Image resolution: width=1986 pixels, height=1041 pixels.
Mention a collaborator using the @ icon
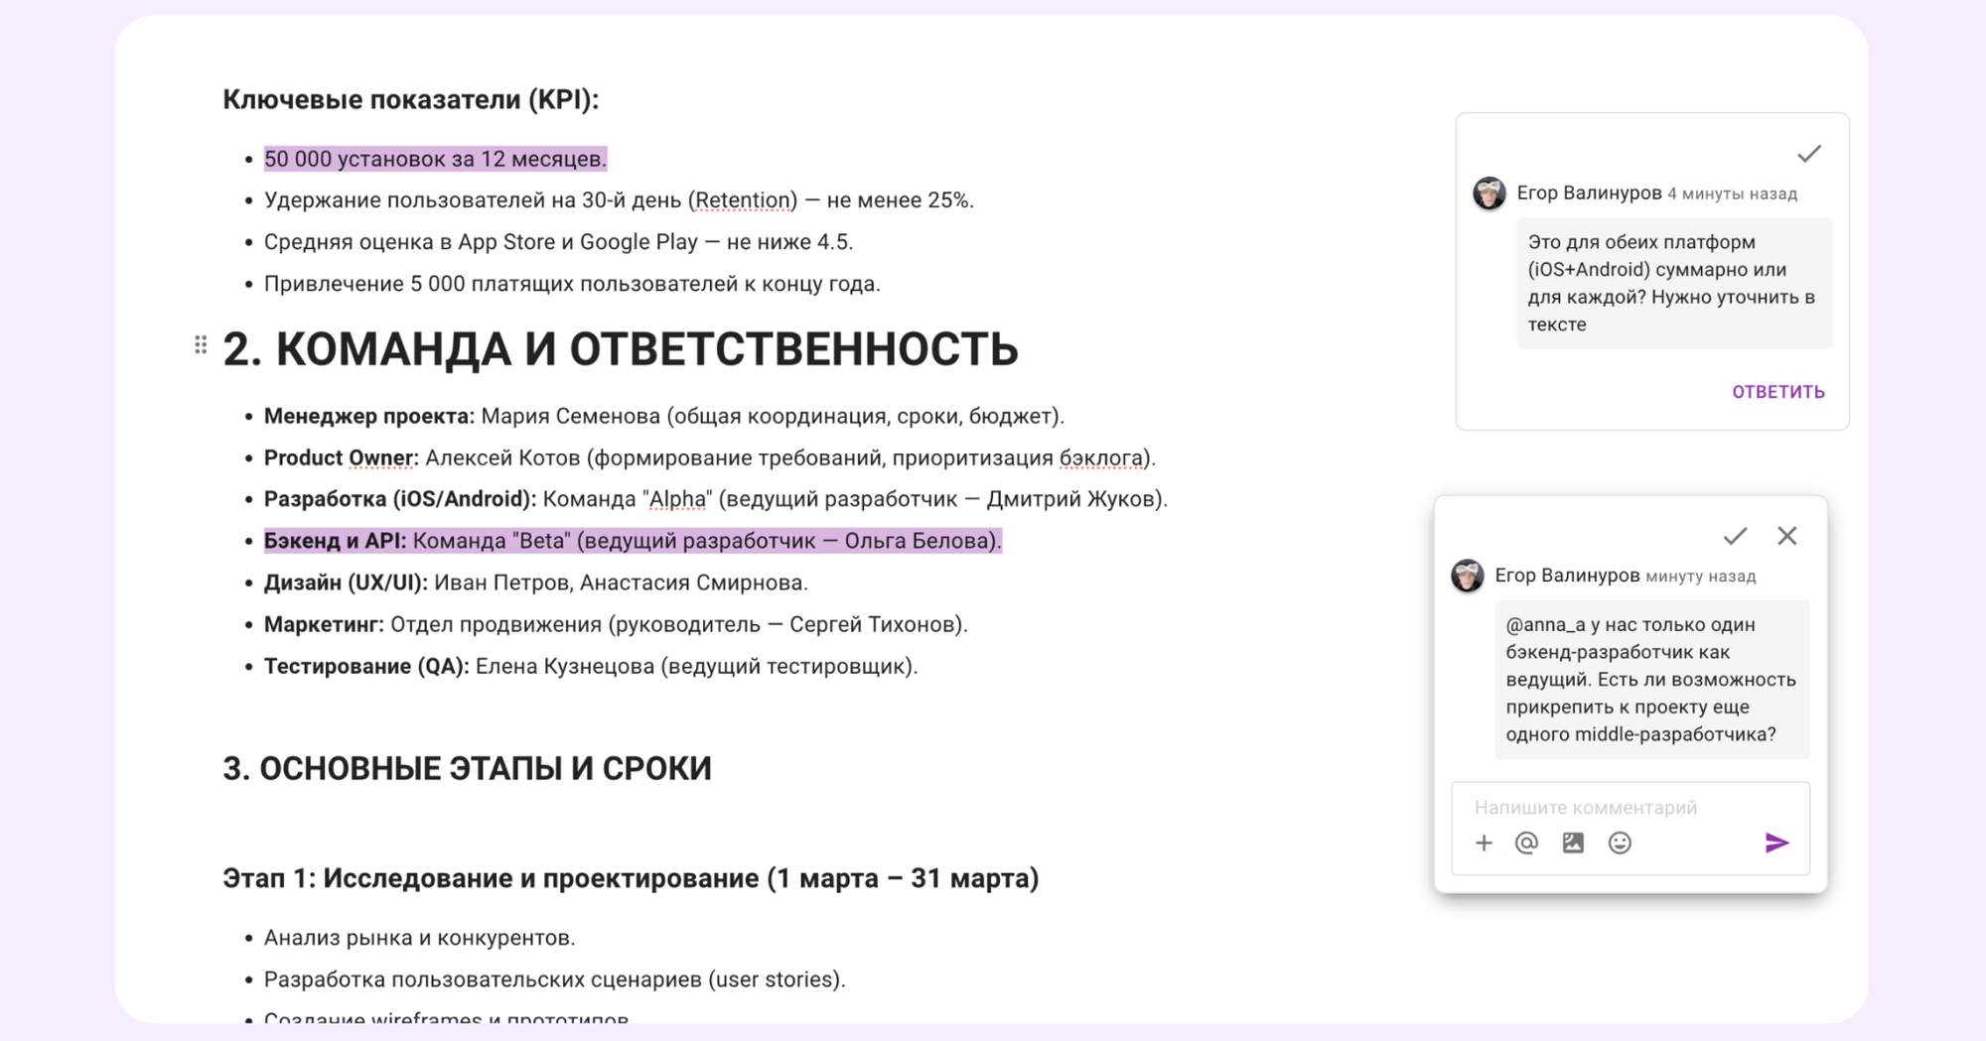pos(1527,843)
